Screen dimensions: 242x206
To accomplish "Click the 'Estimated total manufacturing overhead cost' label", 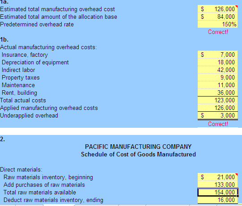I will pos(57,9).
